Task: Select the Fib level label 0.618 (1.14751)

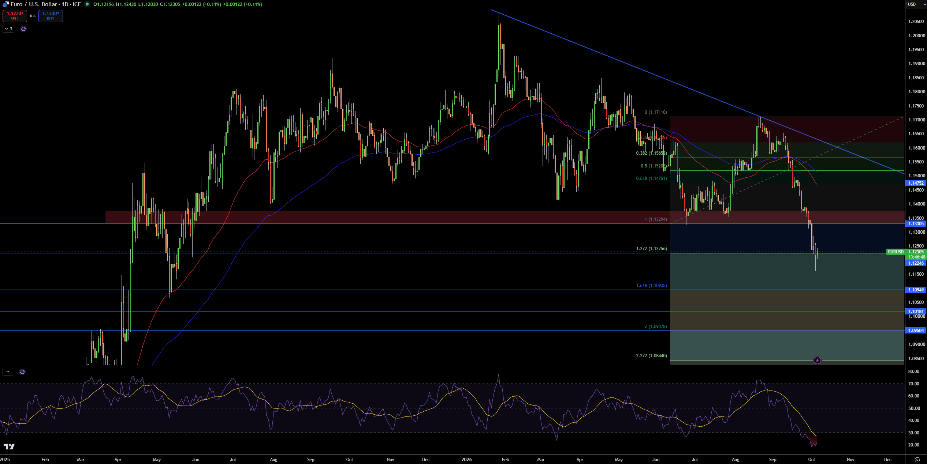Action: (651, 178)
